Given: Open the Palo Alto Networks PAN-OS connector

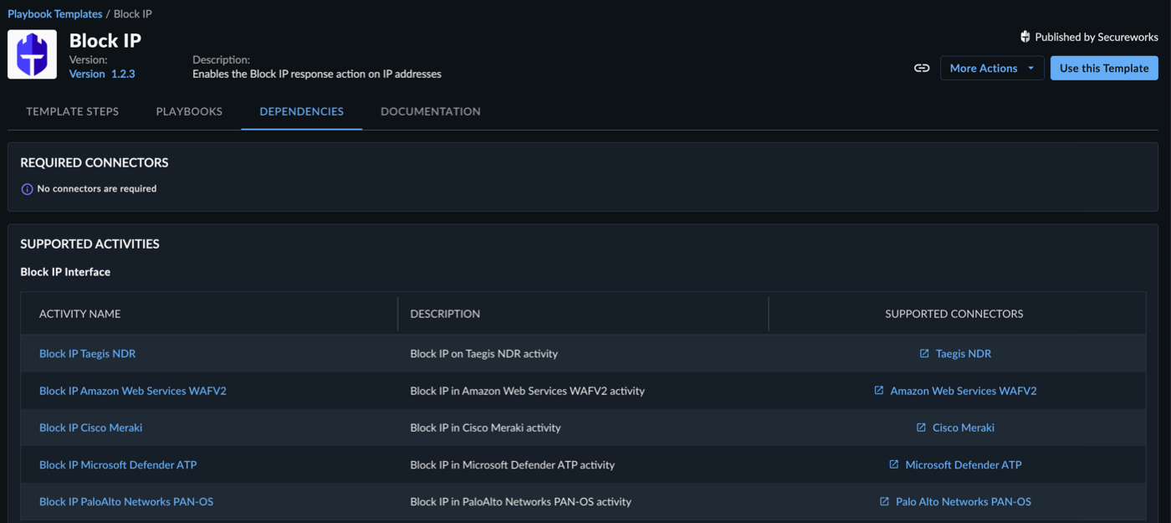Looking at the screenshot, I should (964, 501).
